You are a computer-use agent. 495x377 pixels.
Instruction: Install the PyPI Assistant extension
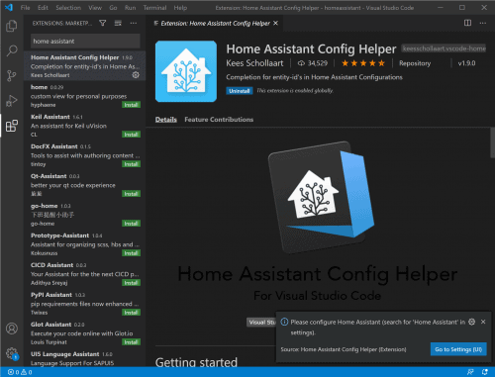pos(132,313)
